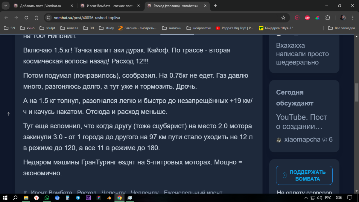Open Calculator from taskbar
The image size is (359, 202).
(68, 198)
